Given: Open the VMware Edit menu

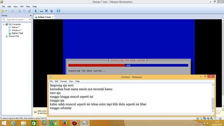Looking at the screenshot, I should tap(9, 7).
